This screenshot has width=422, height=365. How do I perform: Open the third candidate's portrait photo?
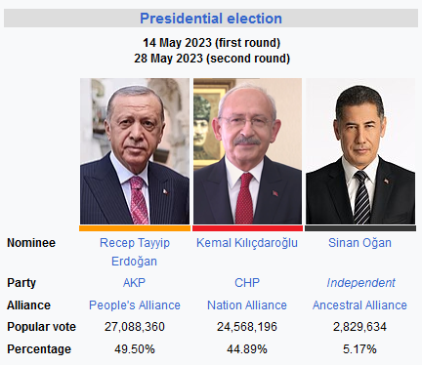(x=360, y=151)
